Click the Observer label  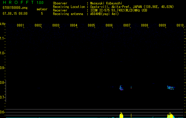point(60,3)
